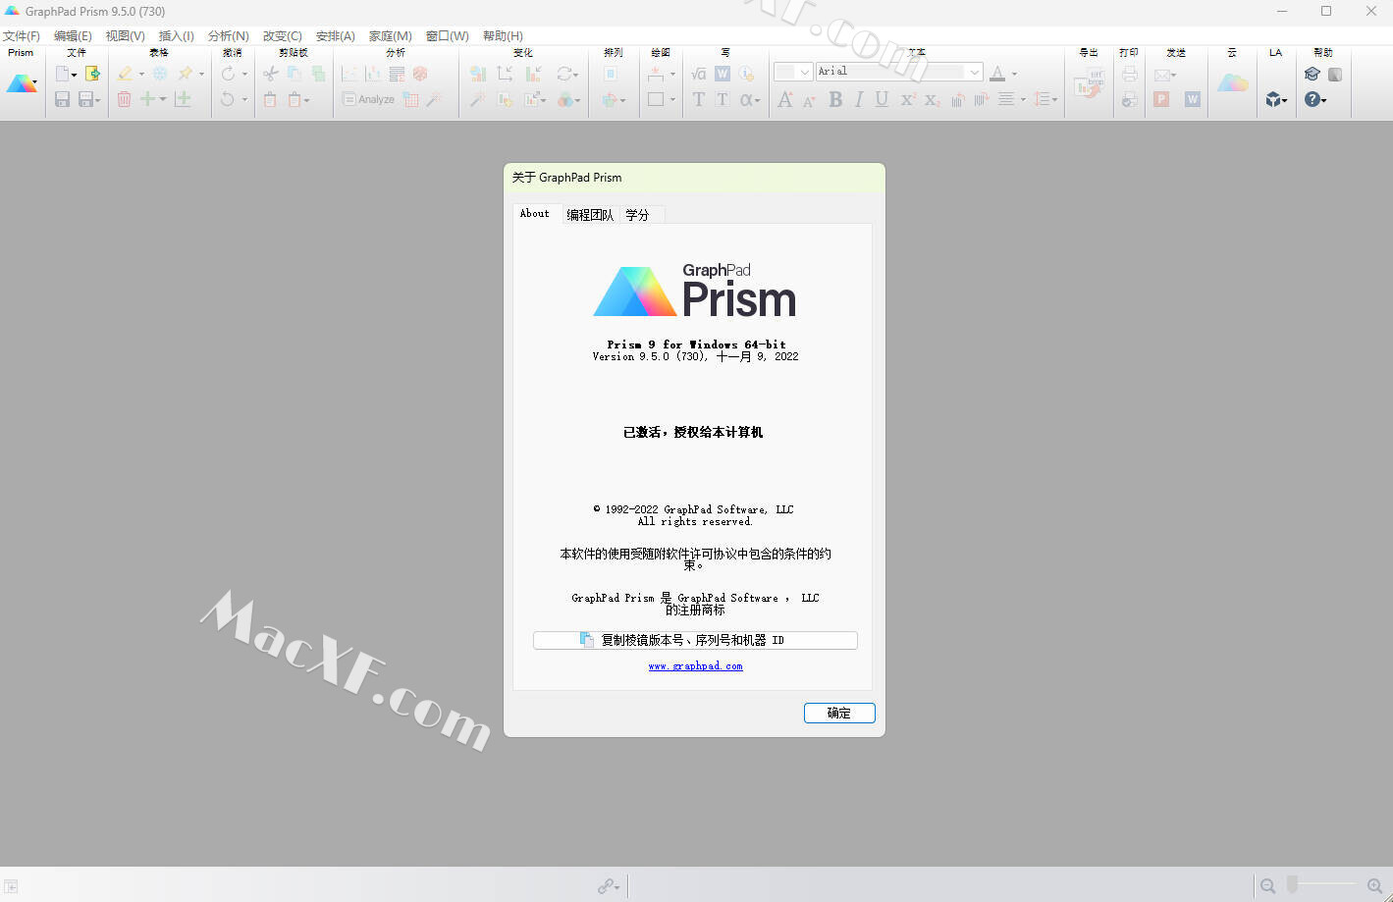Click the Send to PowerPoint icon

point(1161,99)
